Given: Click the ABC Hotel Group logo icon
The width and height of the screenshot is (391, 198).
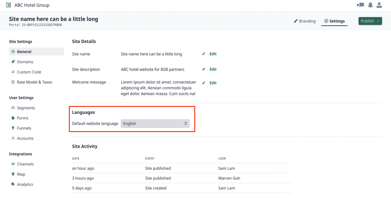Looking at the screenshot, I should pyautogui.click(x=8, y=5).
